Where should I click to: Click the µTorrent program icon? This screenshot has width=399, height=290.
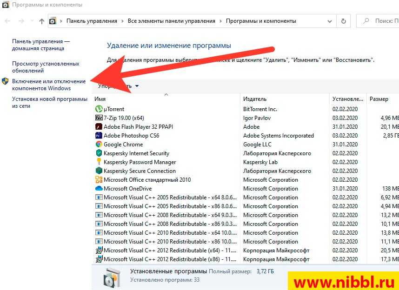[99, 109]
